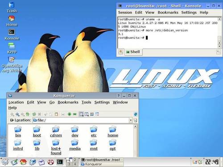The width and height of the screenshot is (223, 167).
Task: Switch to virtual desktop 2 in pager
Action: click(75, 160)
